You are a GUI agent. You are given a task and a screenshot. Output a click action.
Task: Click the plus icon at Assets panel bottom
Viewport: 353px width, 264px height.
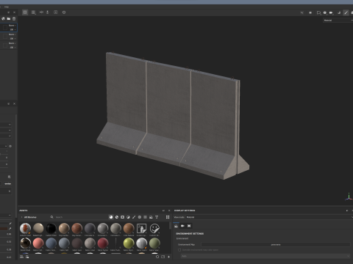pyautogui.click(x=168, y=257)
